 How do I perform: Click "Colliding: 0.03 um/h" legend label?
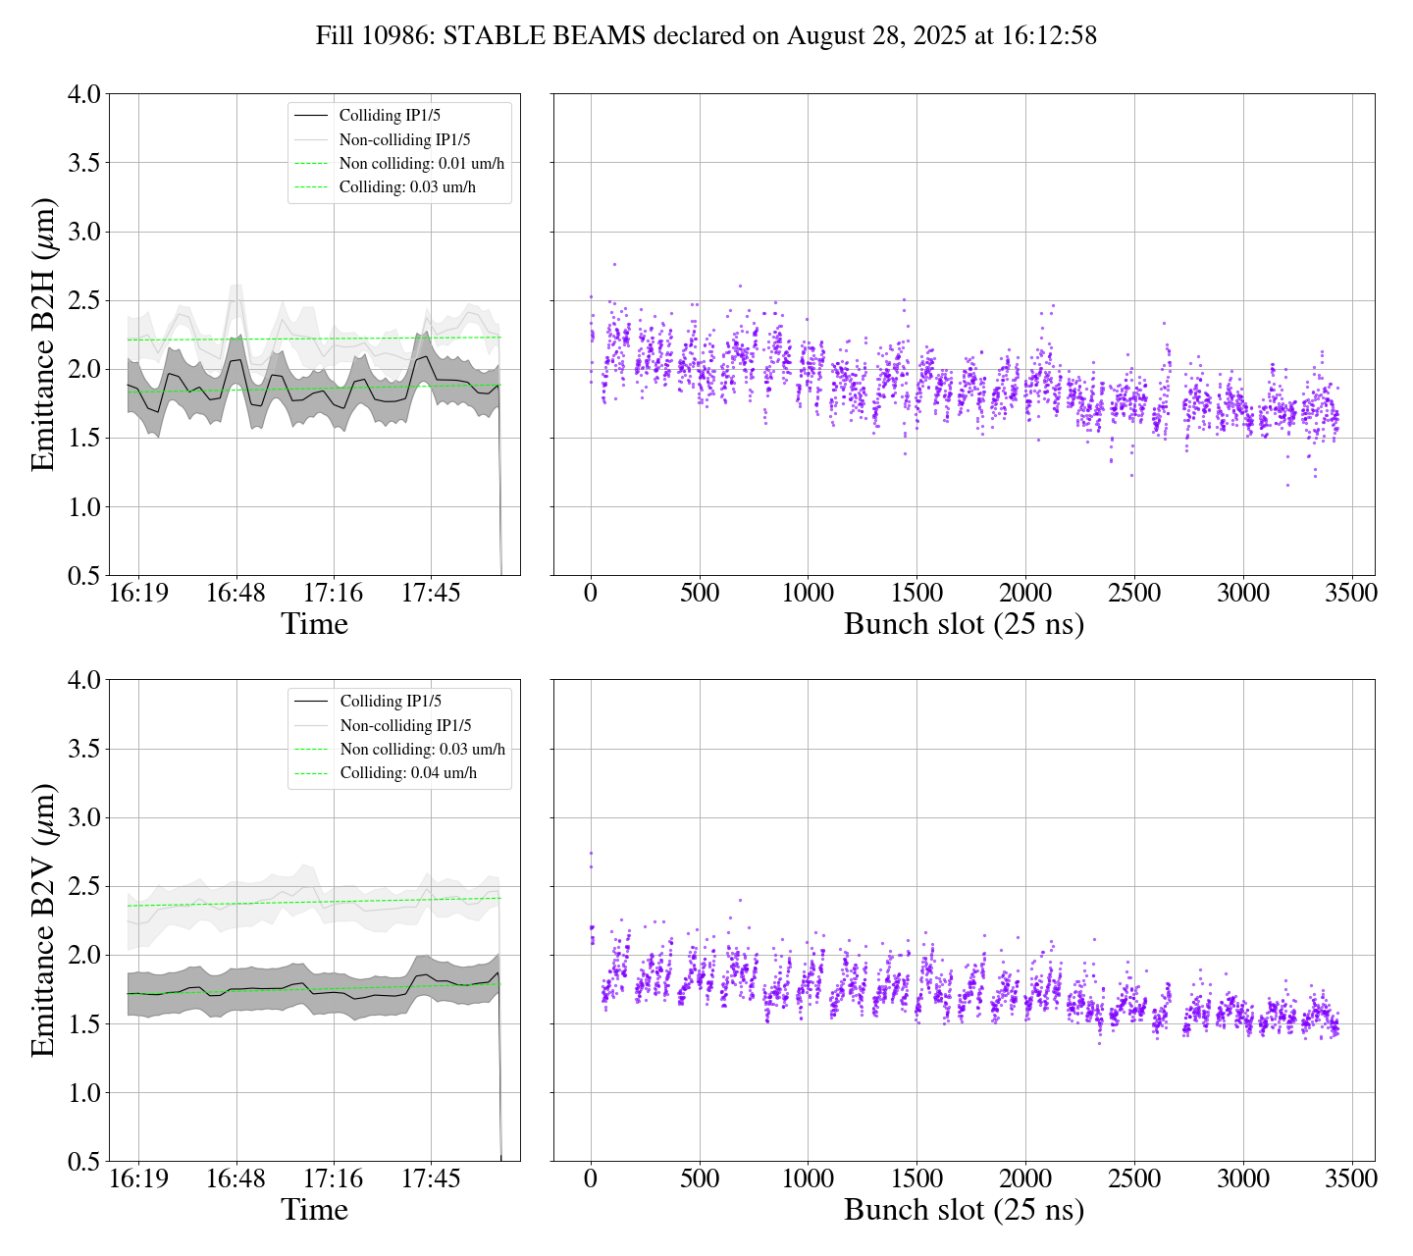coord(407,186)
